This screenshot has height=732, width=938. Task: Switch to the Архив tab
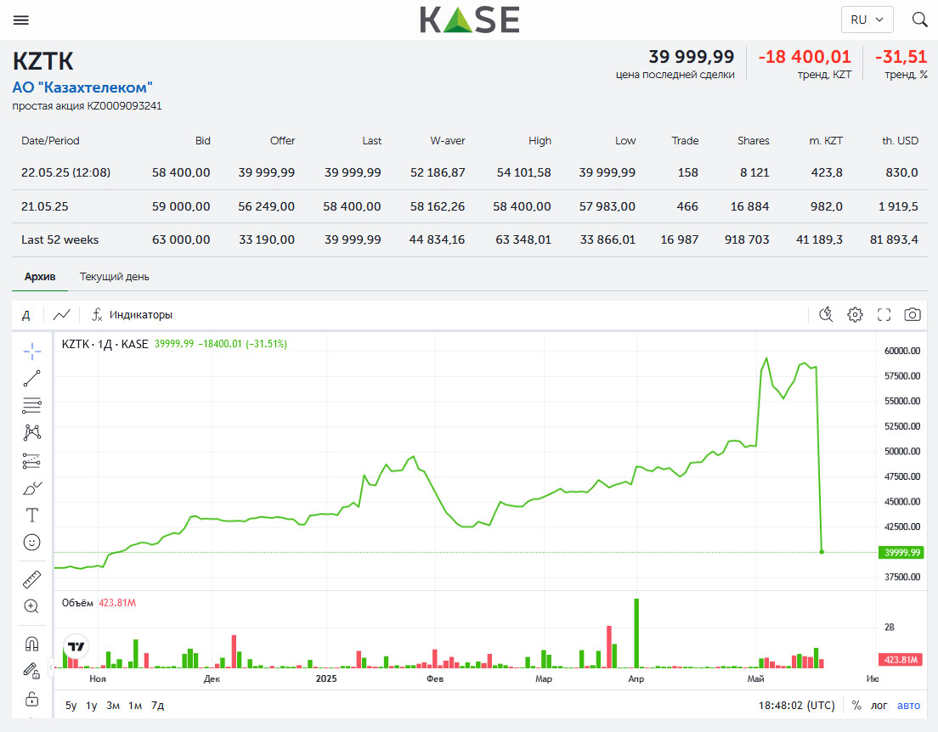40,277
